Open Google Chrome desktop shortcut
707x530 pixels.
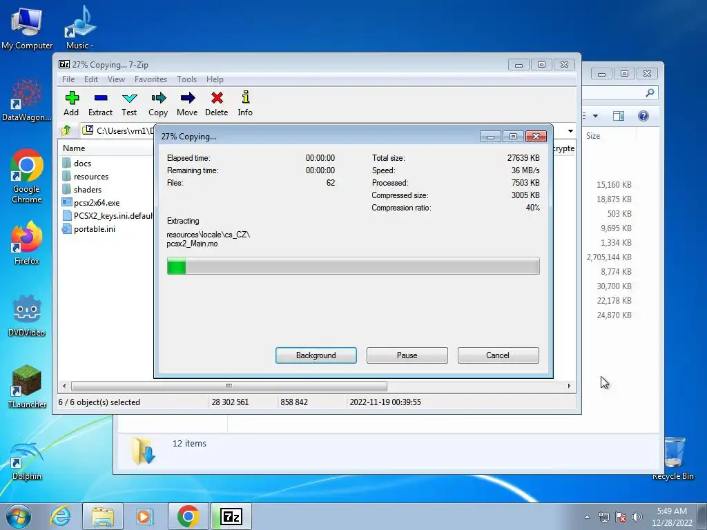(x=27, y=176)
